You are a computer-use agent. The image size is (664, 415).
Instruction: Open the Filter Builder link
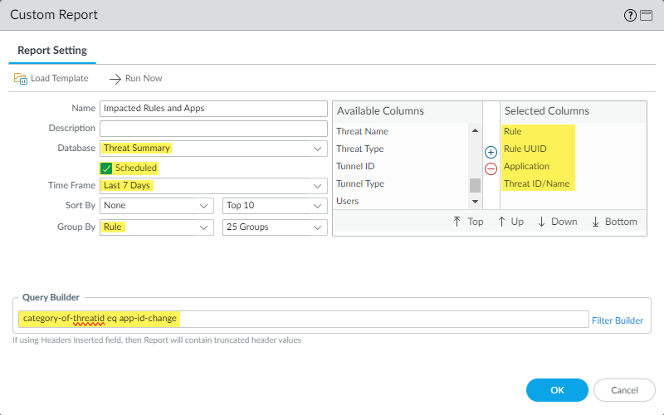click(x=617, y=320)
